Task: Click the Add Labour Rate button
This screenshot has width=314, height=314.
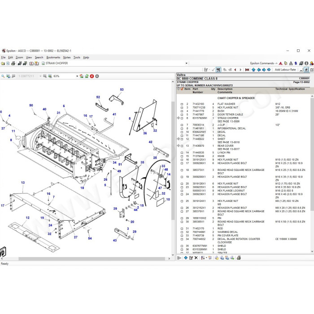Action: click(x=285, y=70)
